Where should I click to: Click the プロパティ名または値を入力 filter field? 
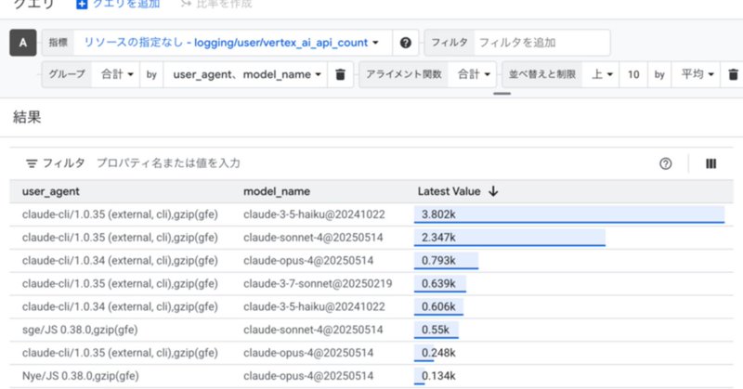pyautogui.click(x=168, y=163)
